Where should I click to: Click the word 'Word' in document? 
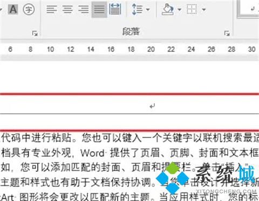click(x=92, y=153)
